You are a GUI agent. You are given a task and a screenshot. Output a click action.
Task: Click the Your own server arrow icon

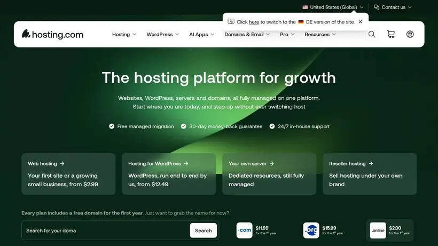click(271, 164)
